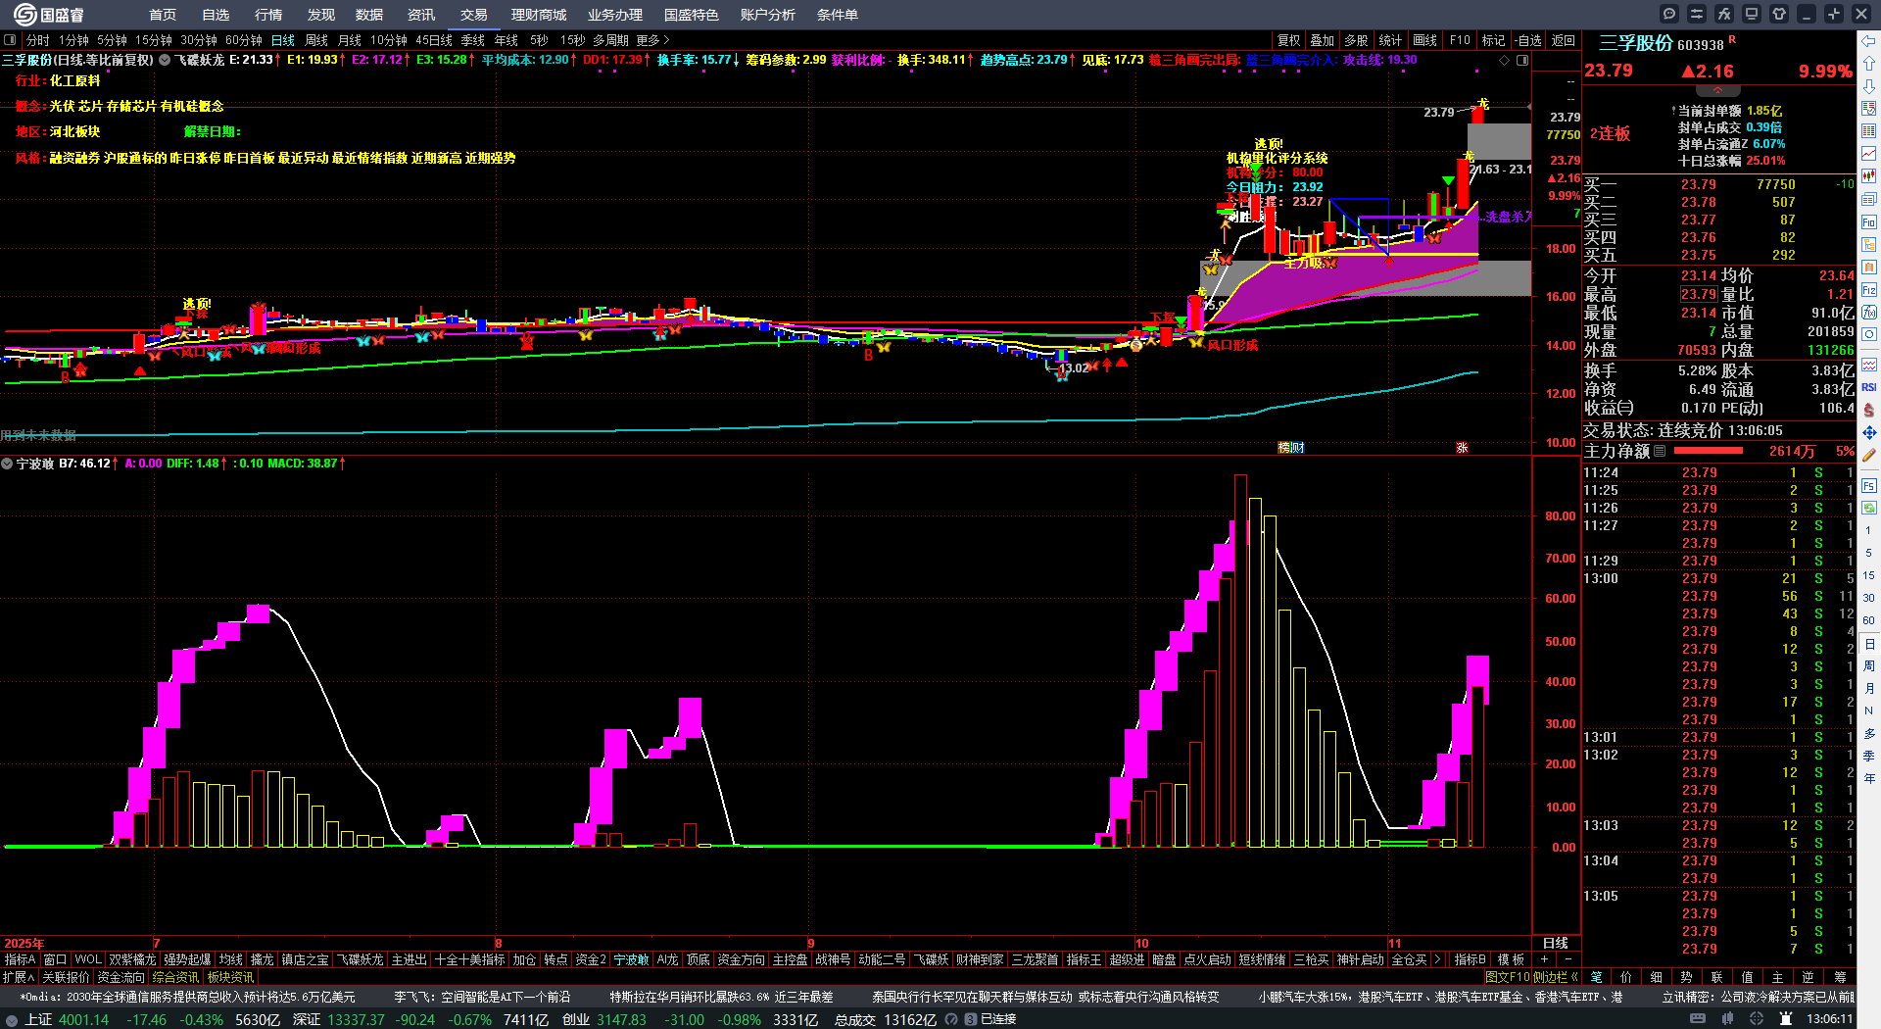Open the f(x) function sidebar icon

click(1869, 313)
